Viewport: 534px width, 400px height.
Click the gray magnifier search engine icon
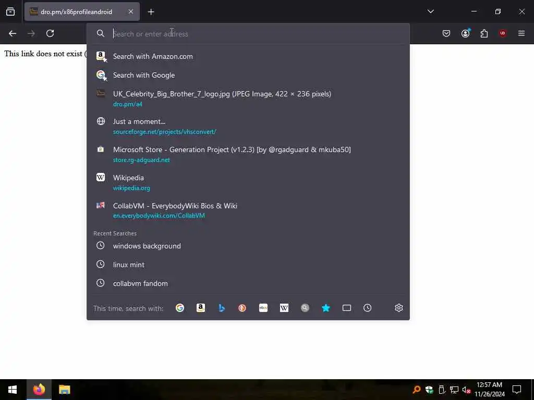[305, 308]
